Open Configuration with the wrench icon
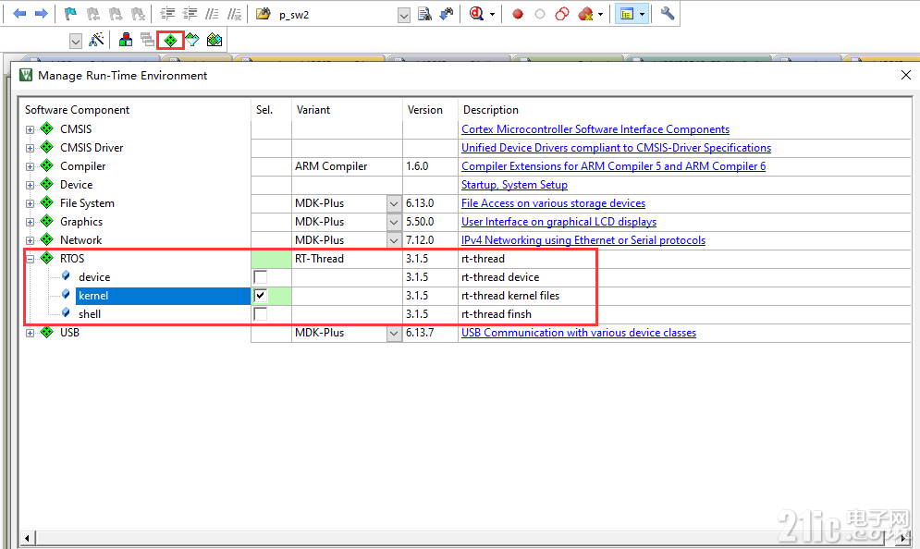Viewport: 920px width, 549px height. click(x=668, y=14)
